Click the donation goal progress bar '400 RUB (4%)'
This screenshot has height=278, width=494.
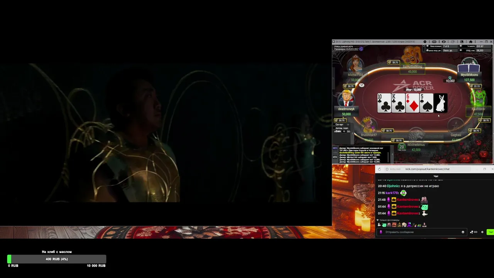tap(57, 259)
